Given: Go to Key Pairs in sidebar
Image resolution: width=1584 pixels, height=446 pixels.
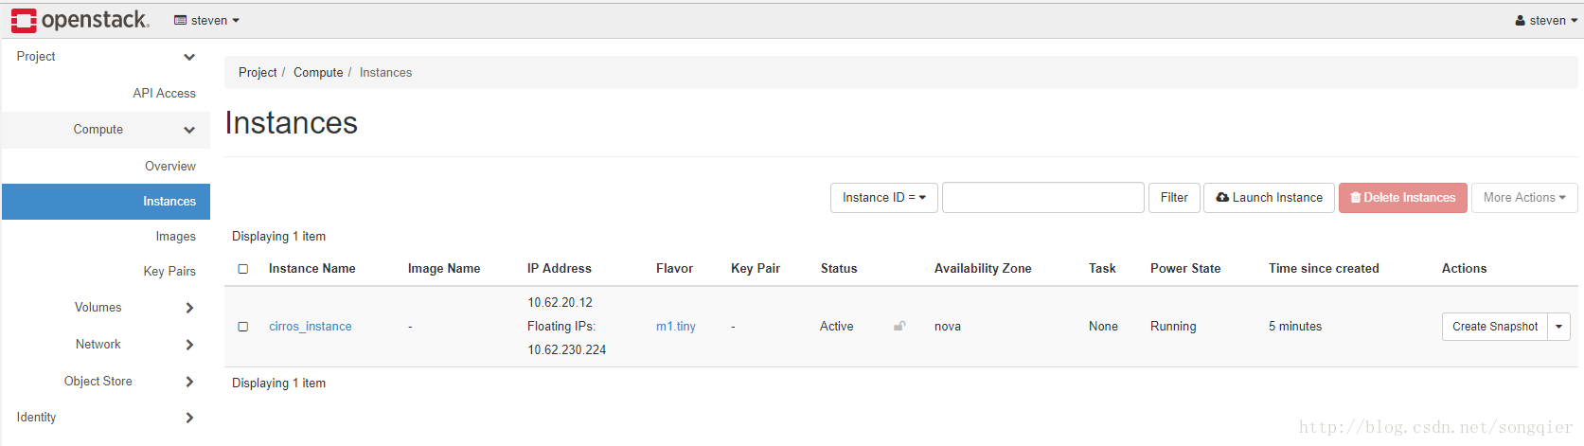Looking at the screenshot, I should [x=169, y=271].
